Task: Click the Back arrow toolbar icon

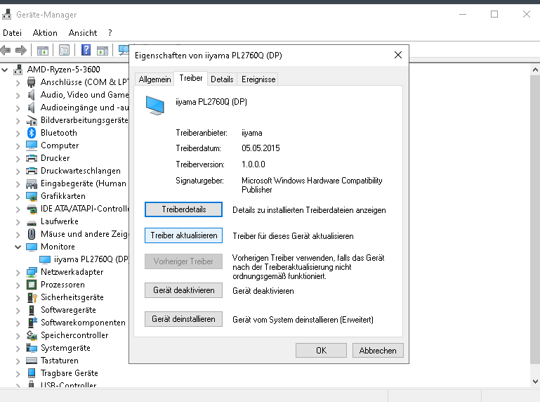Action: click(x=6, y=51)
